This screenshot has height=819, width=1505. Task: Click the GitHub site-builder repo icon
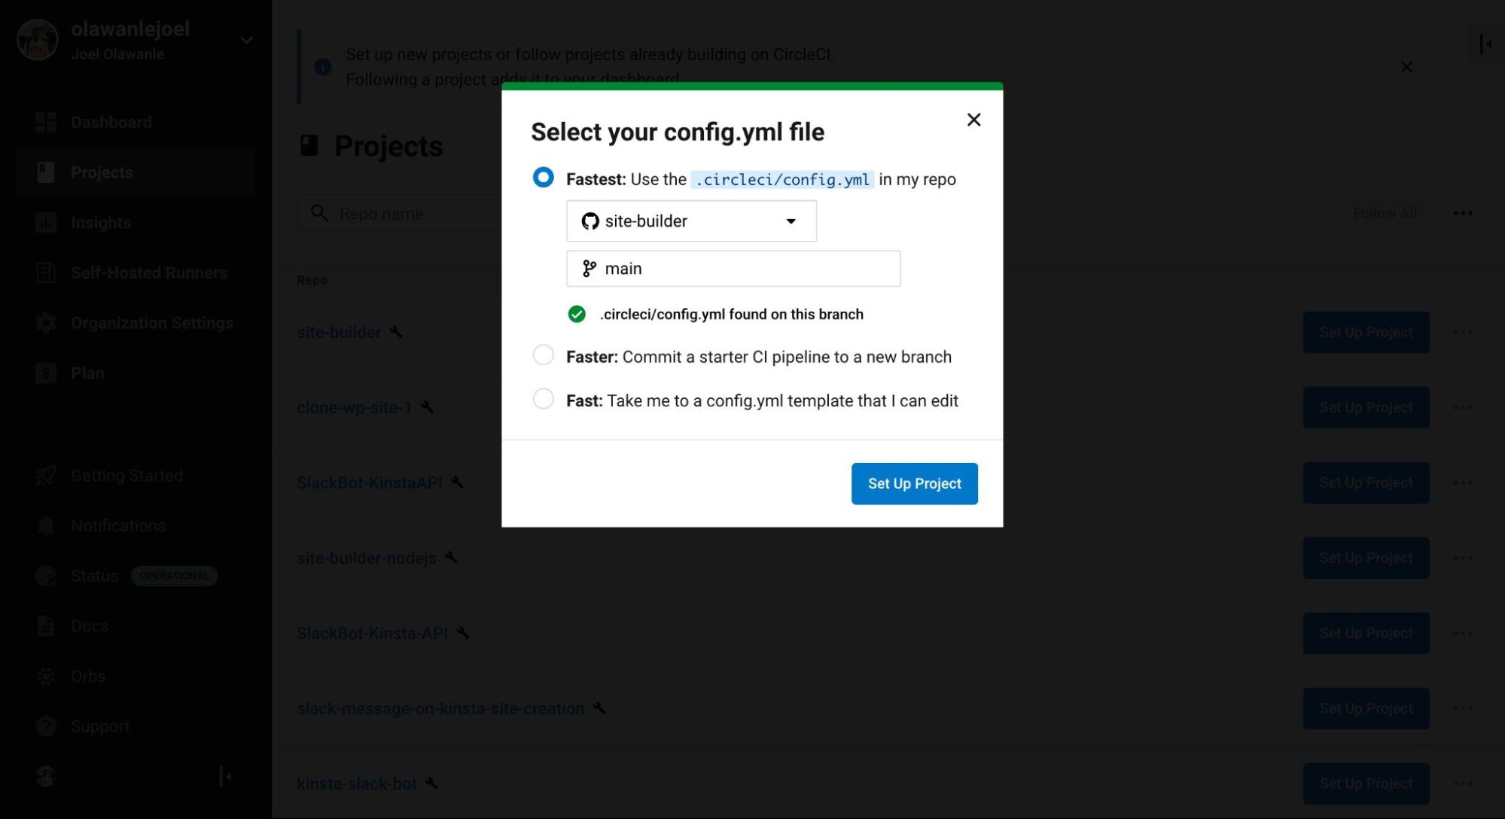pos(590,220)
